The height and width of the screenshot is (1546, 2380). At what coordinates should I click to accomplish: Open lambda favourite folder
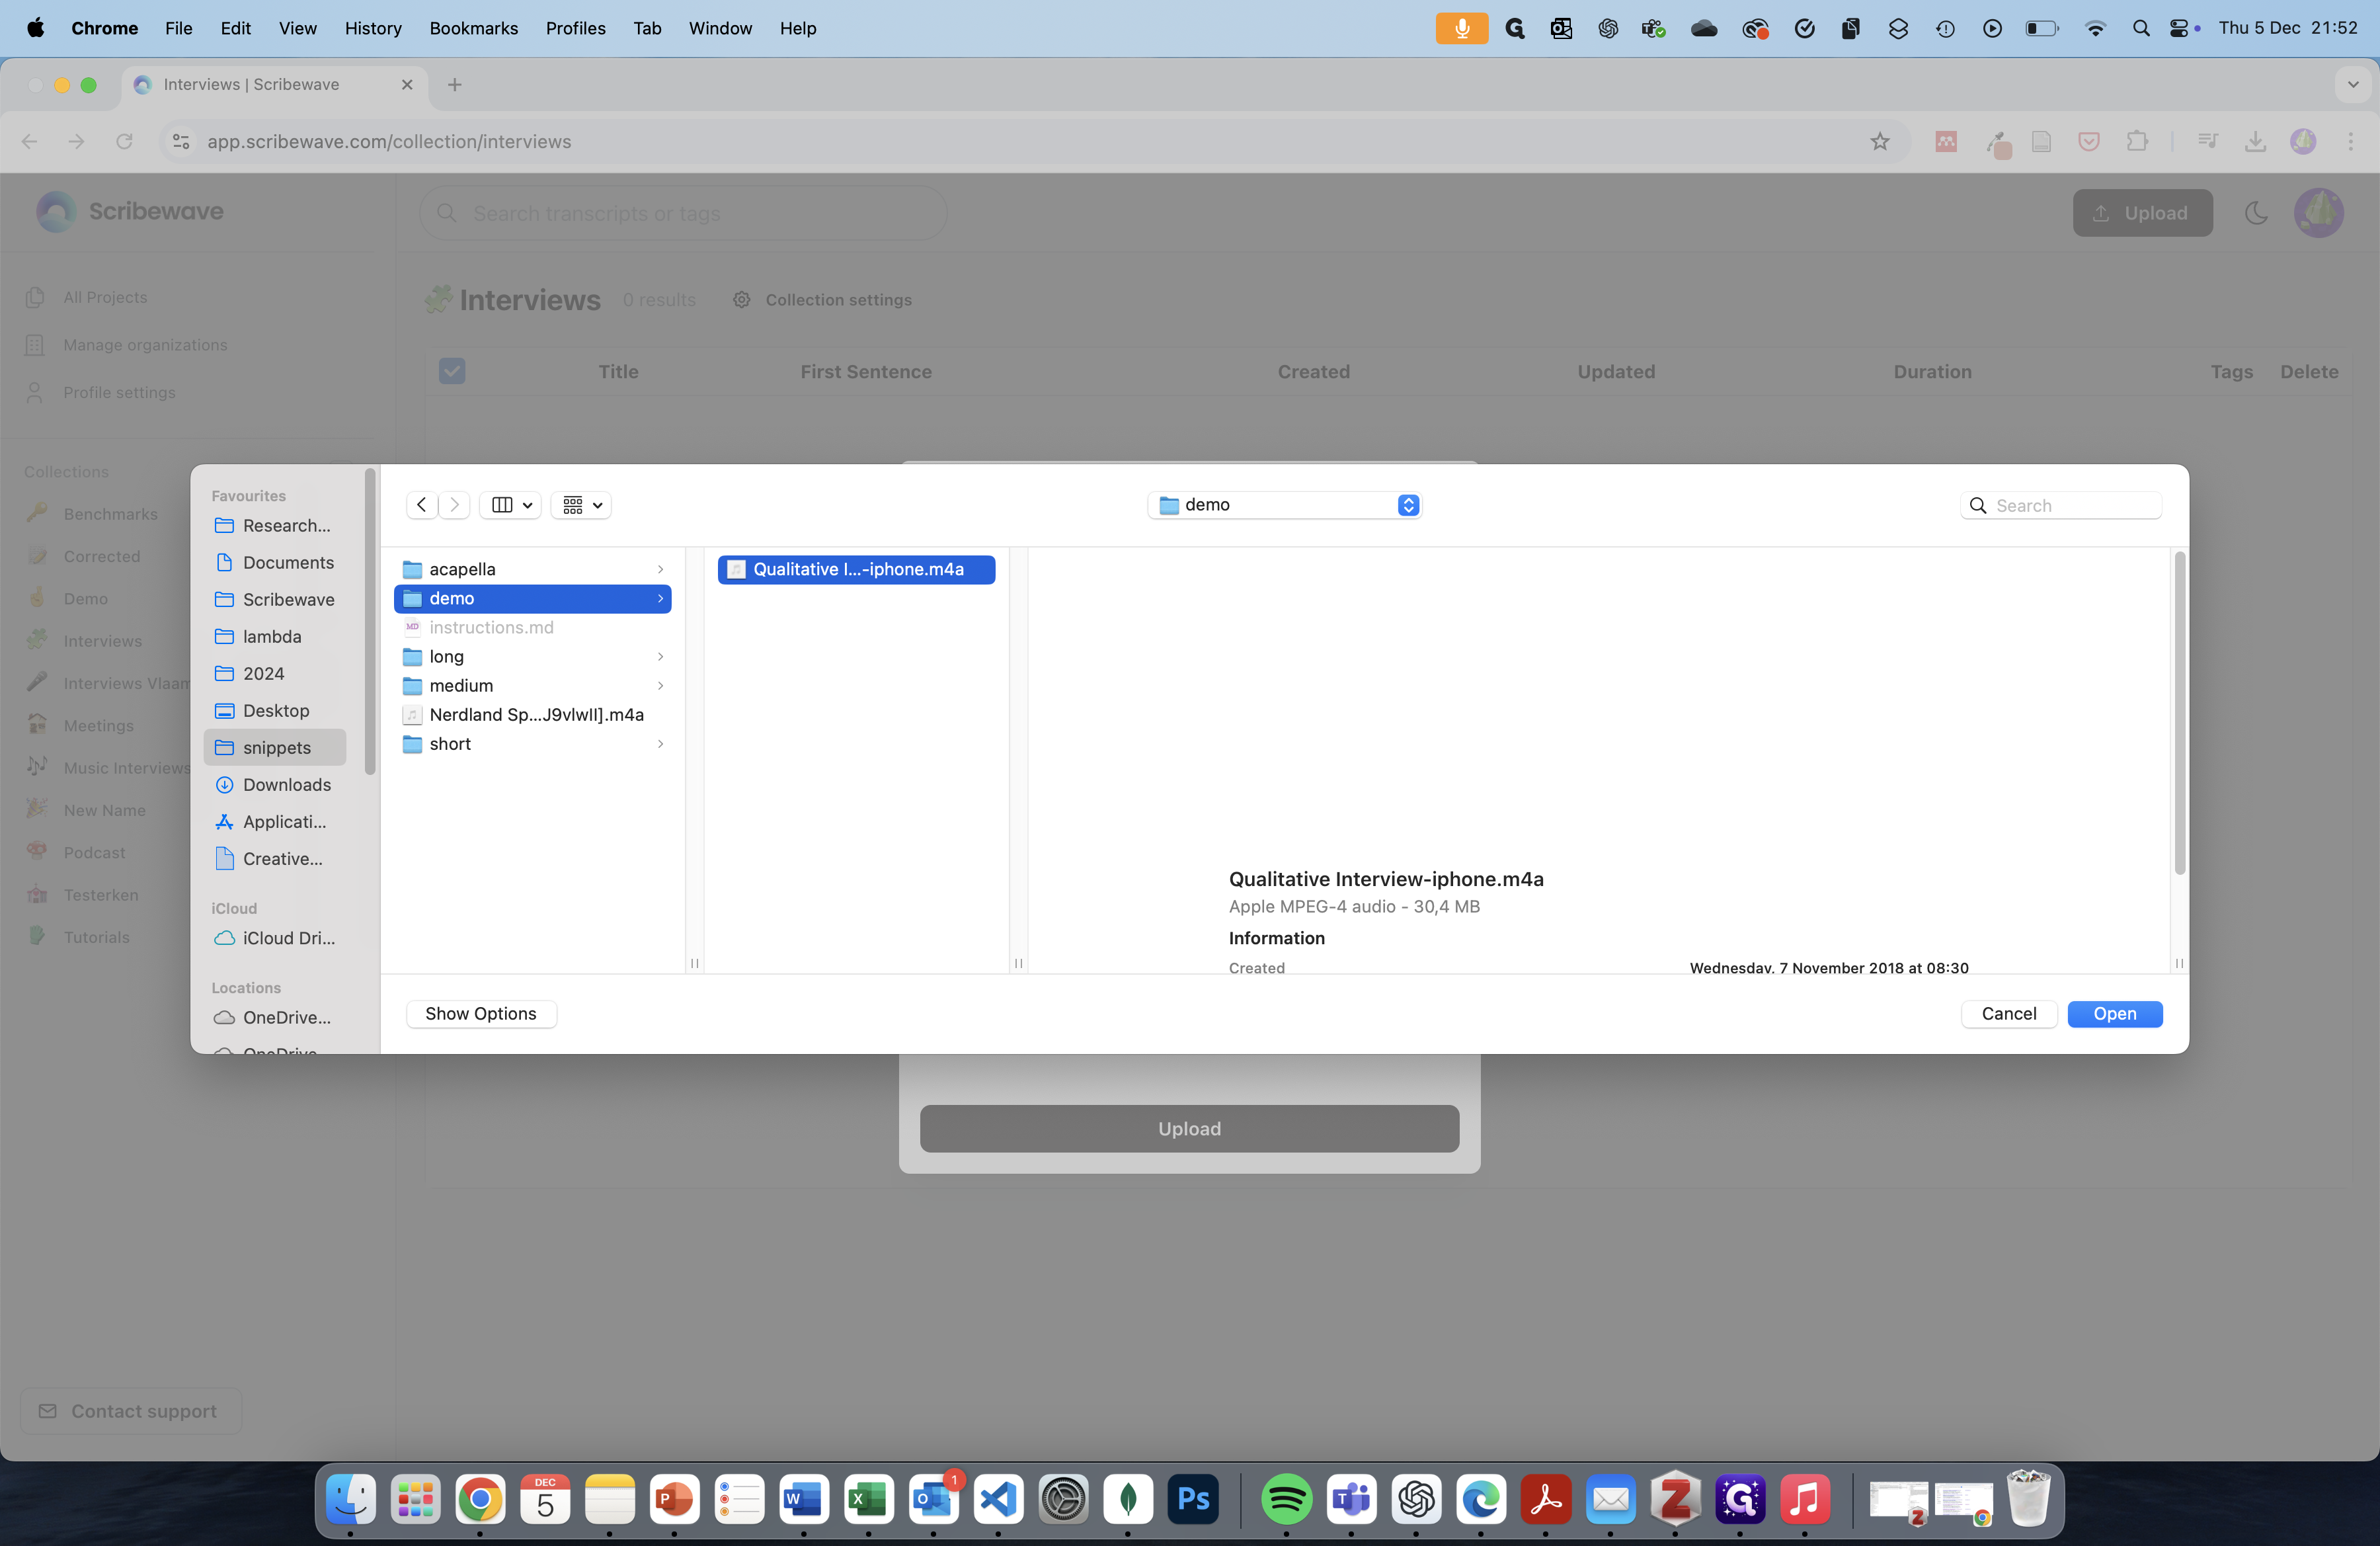275,636
